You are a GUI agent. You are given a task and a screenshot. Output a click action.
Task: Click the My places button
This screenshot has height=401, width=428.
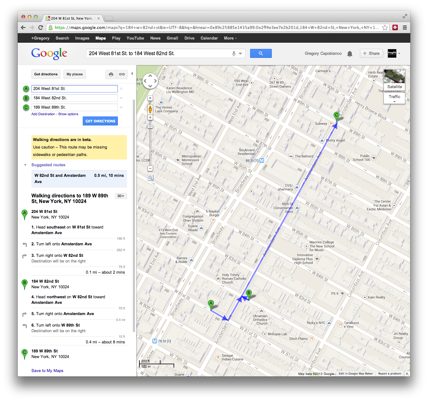pyautogui.click(x=75, y=74)
